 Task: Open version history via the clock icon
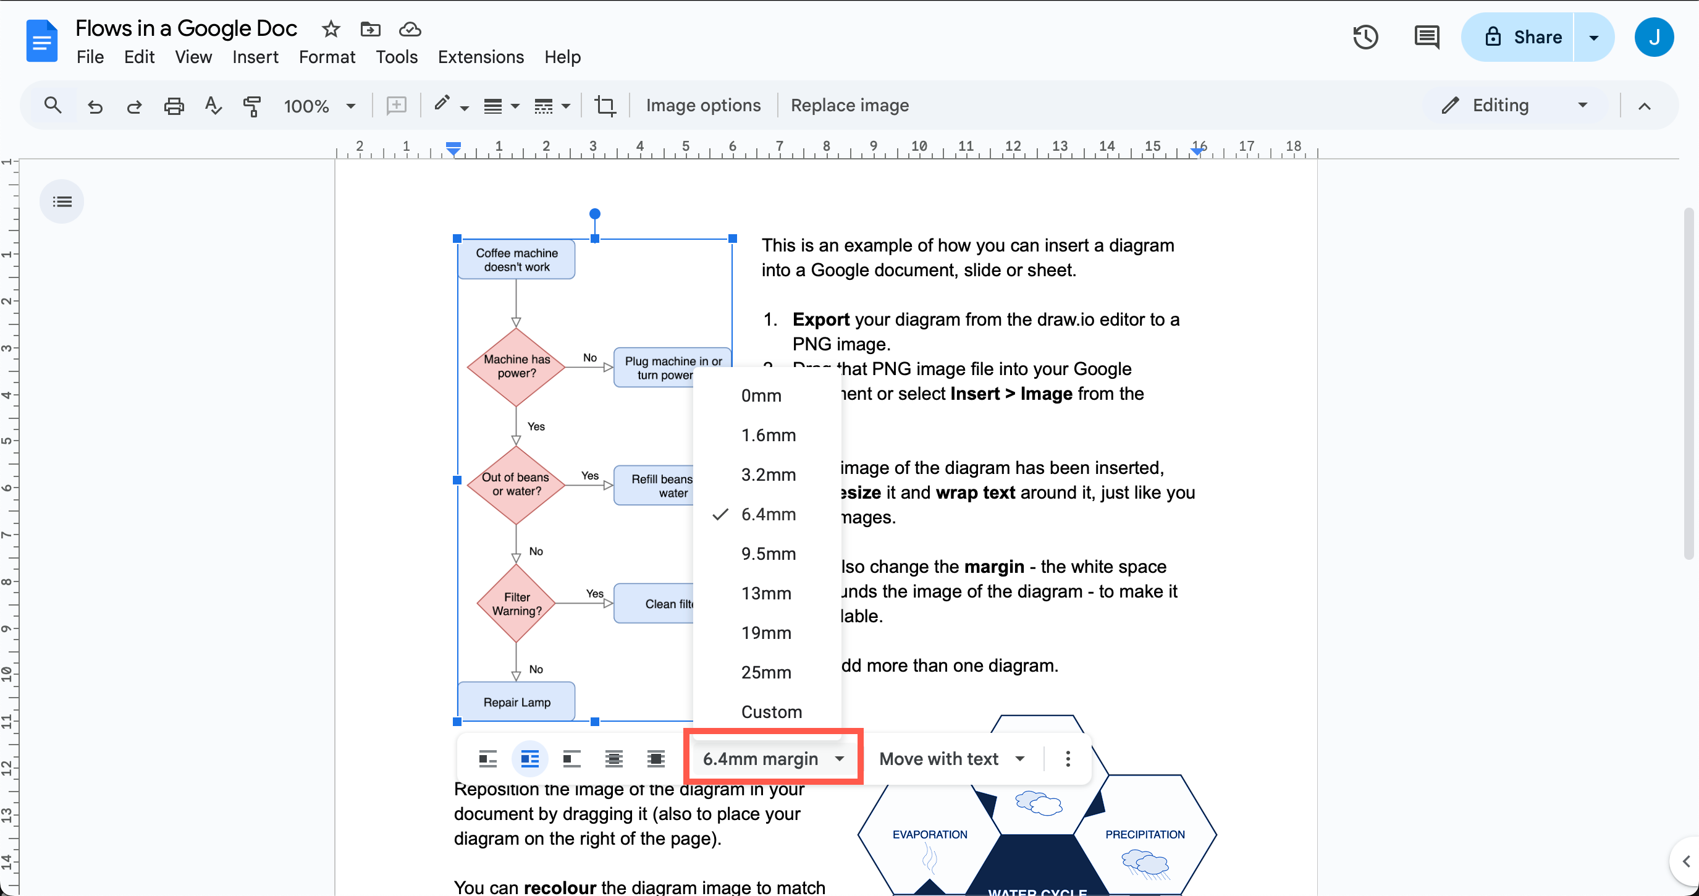[x=1365, y=37]
